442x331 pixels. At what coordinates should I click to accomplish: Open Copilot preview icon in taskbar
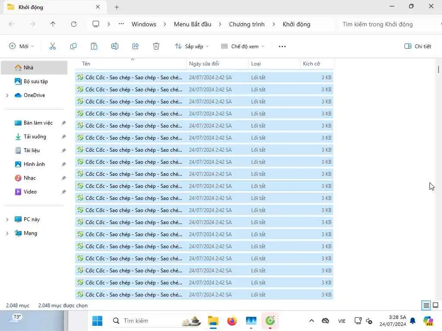pos(428,321)
